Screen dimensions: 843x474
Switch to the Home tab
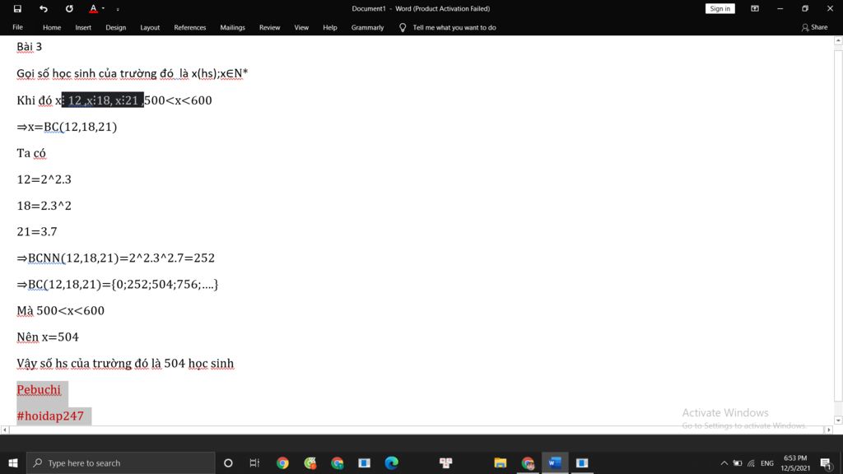point(52,27)
